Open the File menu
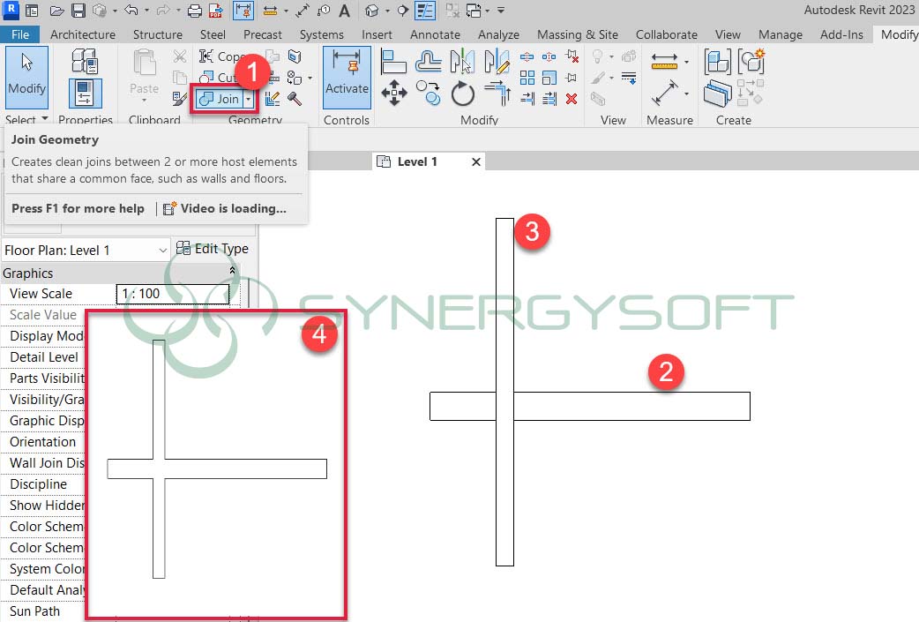The width and height of the screenshot is (919, 622). 19,34
